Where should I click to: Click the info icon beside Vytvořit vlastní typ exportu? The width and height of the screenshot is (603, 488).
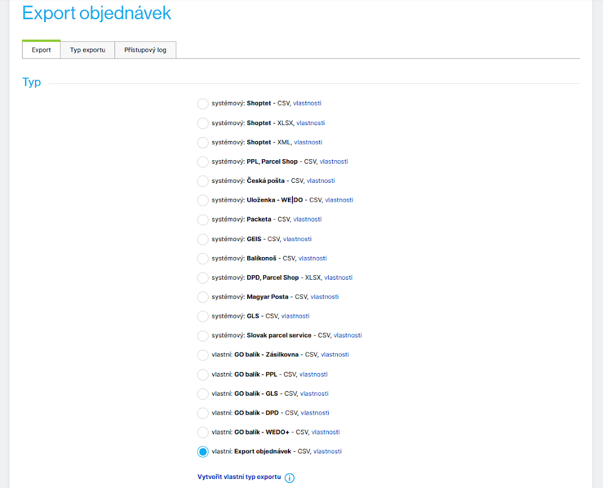[x=289, y=477]
